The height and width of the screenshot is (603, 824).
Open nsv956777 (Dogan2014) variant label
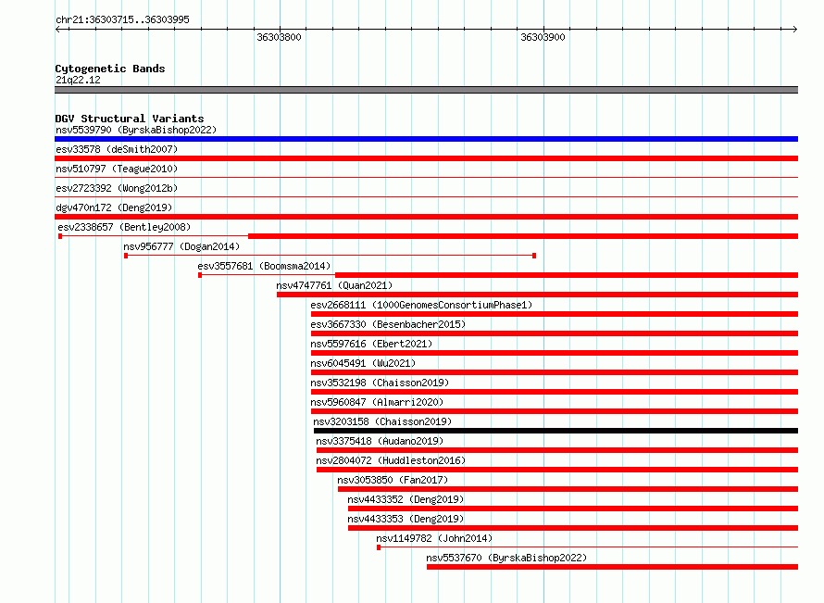pyautogui.click(x=181, y=246)
